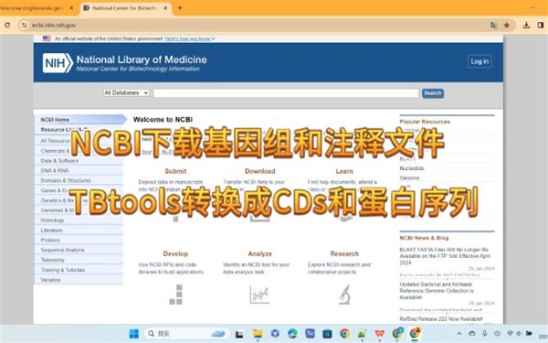Open File Explorer from the taskbar
The height and width of the screenshot is (343, 548).
click(x=258, y=334)
